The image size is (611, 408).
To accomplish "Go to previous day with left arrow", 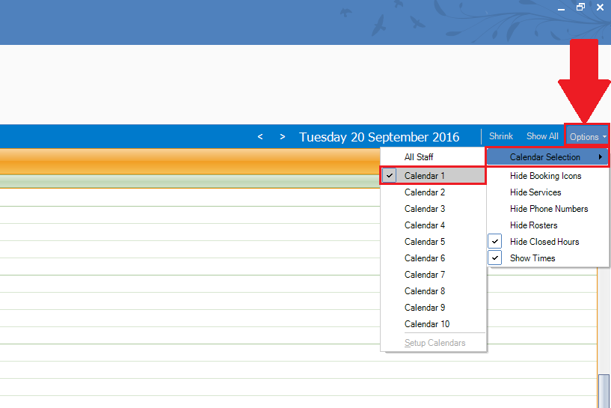I will [260, 137].
